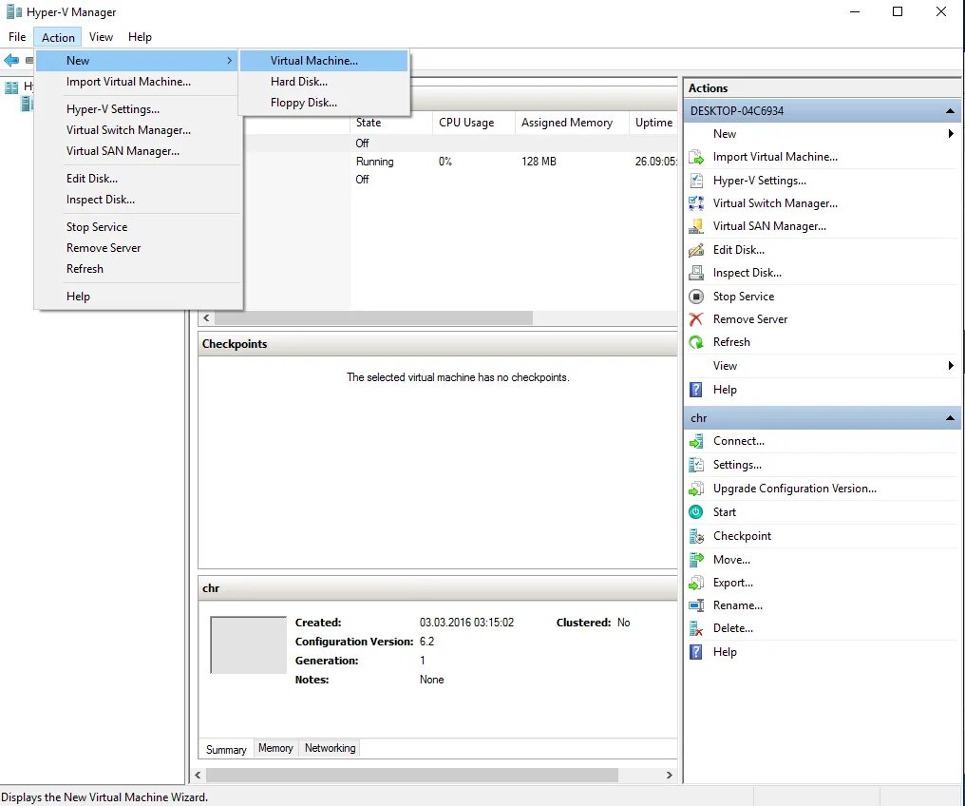Select Virtual Machine... from New submenu
965x806 pixels.
(x=324, y=60)
